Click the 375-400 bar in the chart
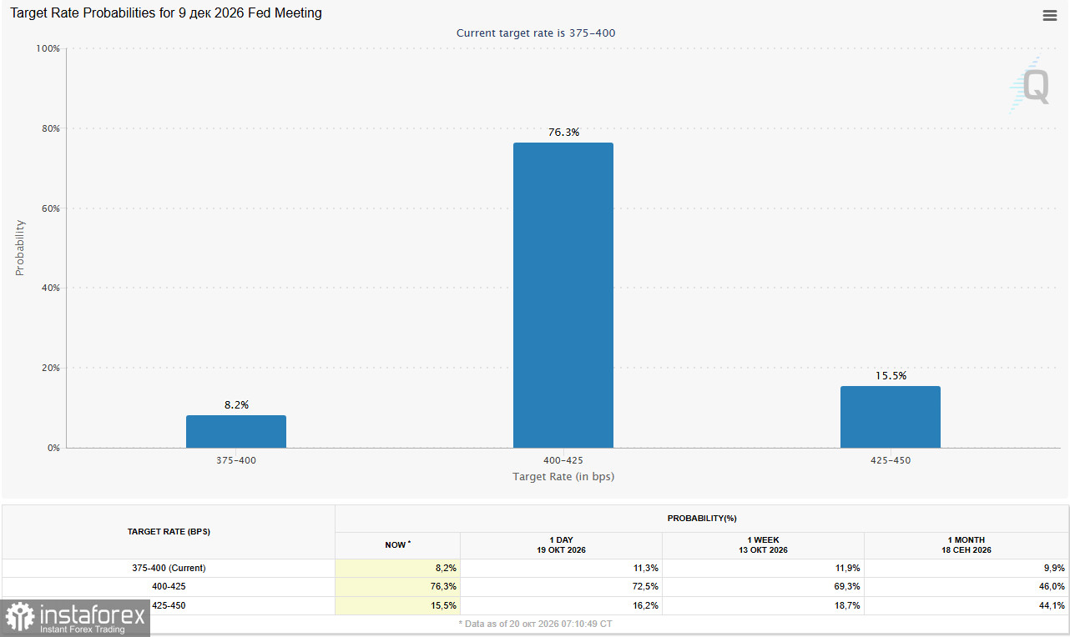The width and height of the screenshot is (1070, 637). [x=236, y=432]
